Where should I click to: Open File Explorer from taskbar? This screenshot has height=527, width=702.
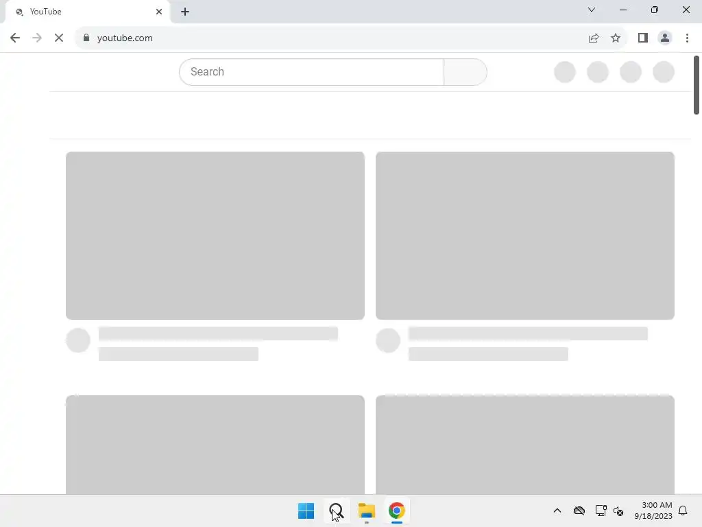coord(366,511)
